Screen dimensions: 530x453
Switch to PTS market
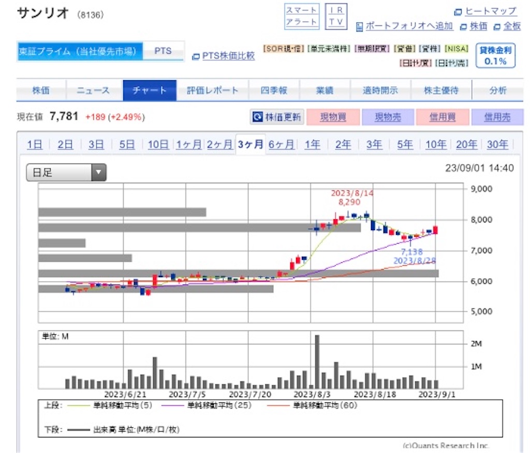coord(163,51)
